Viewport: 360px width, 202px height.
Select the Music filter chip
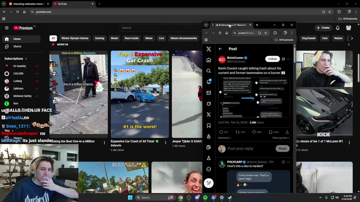pos(114,38)
